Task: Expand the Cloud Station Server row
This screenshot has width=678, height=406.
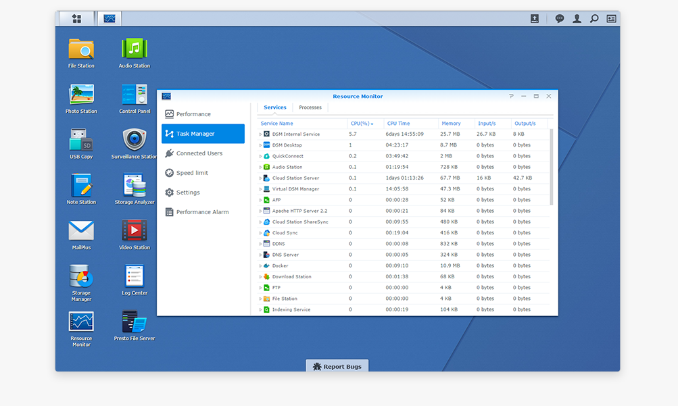Action: [x=260, y=178]
